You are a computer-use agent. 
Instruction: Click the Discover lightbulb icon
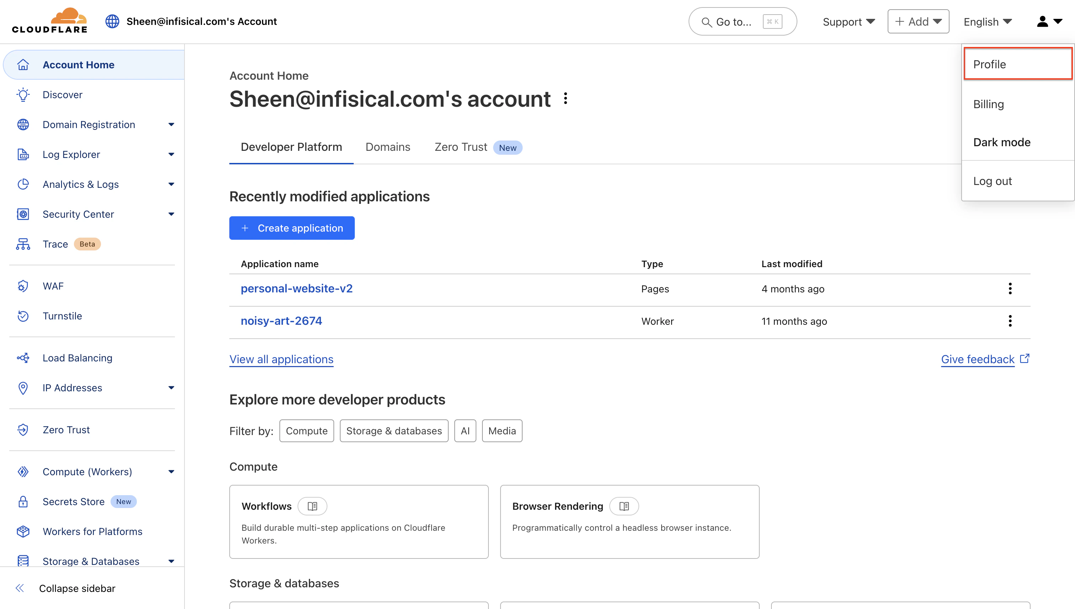[23, 95]
